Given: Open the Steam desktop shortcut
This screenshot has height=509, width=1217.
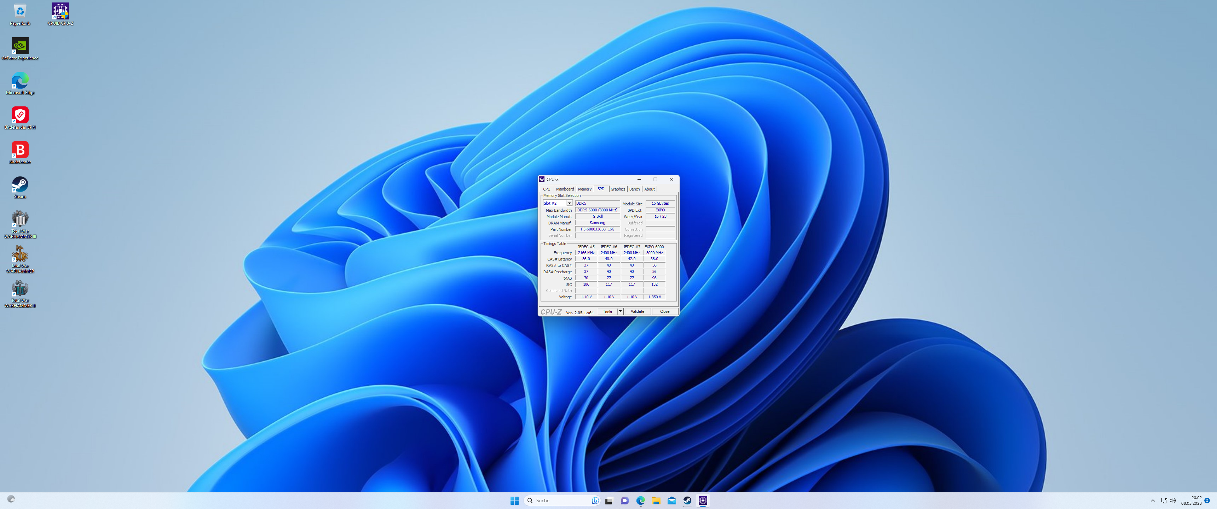Looking at the screenshot, I should pyautogui.click(x=20, y=185).
